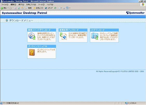Expand the Edit button dropdown arrow

(70, 8)
